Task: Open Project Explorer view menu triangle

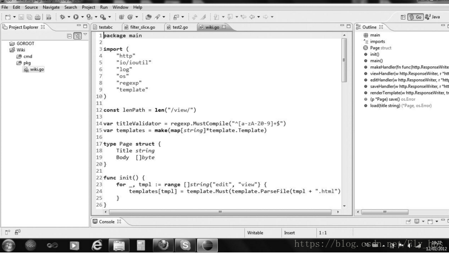Action: point(85,34)
